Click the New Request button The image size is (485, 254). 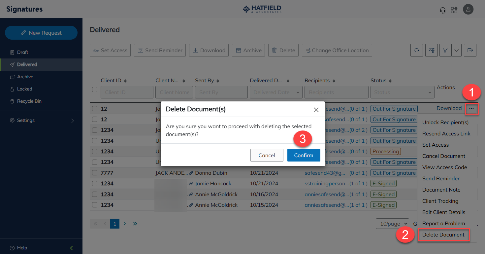pos(41,33)
